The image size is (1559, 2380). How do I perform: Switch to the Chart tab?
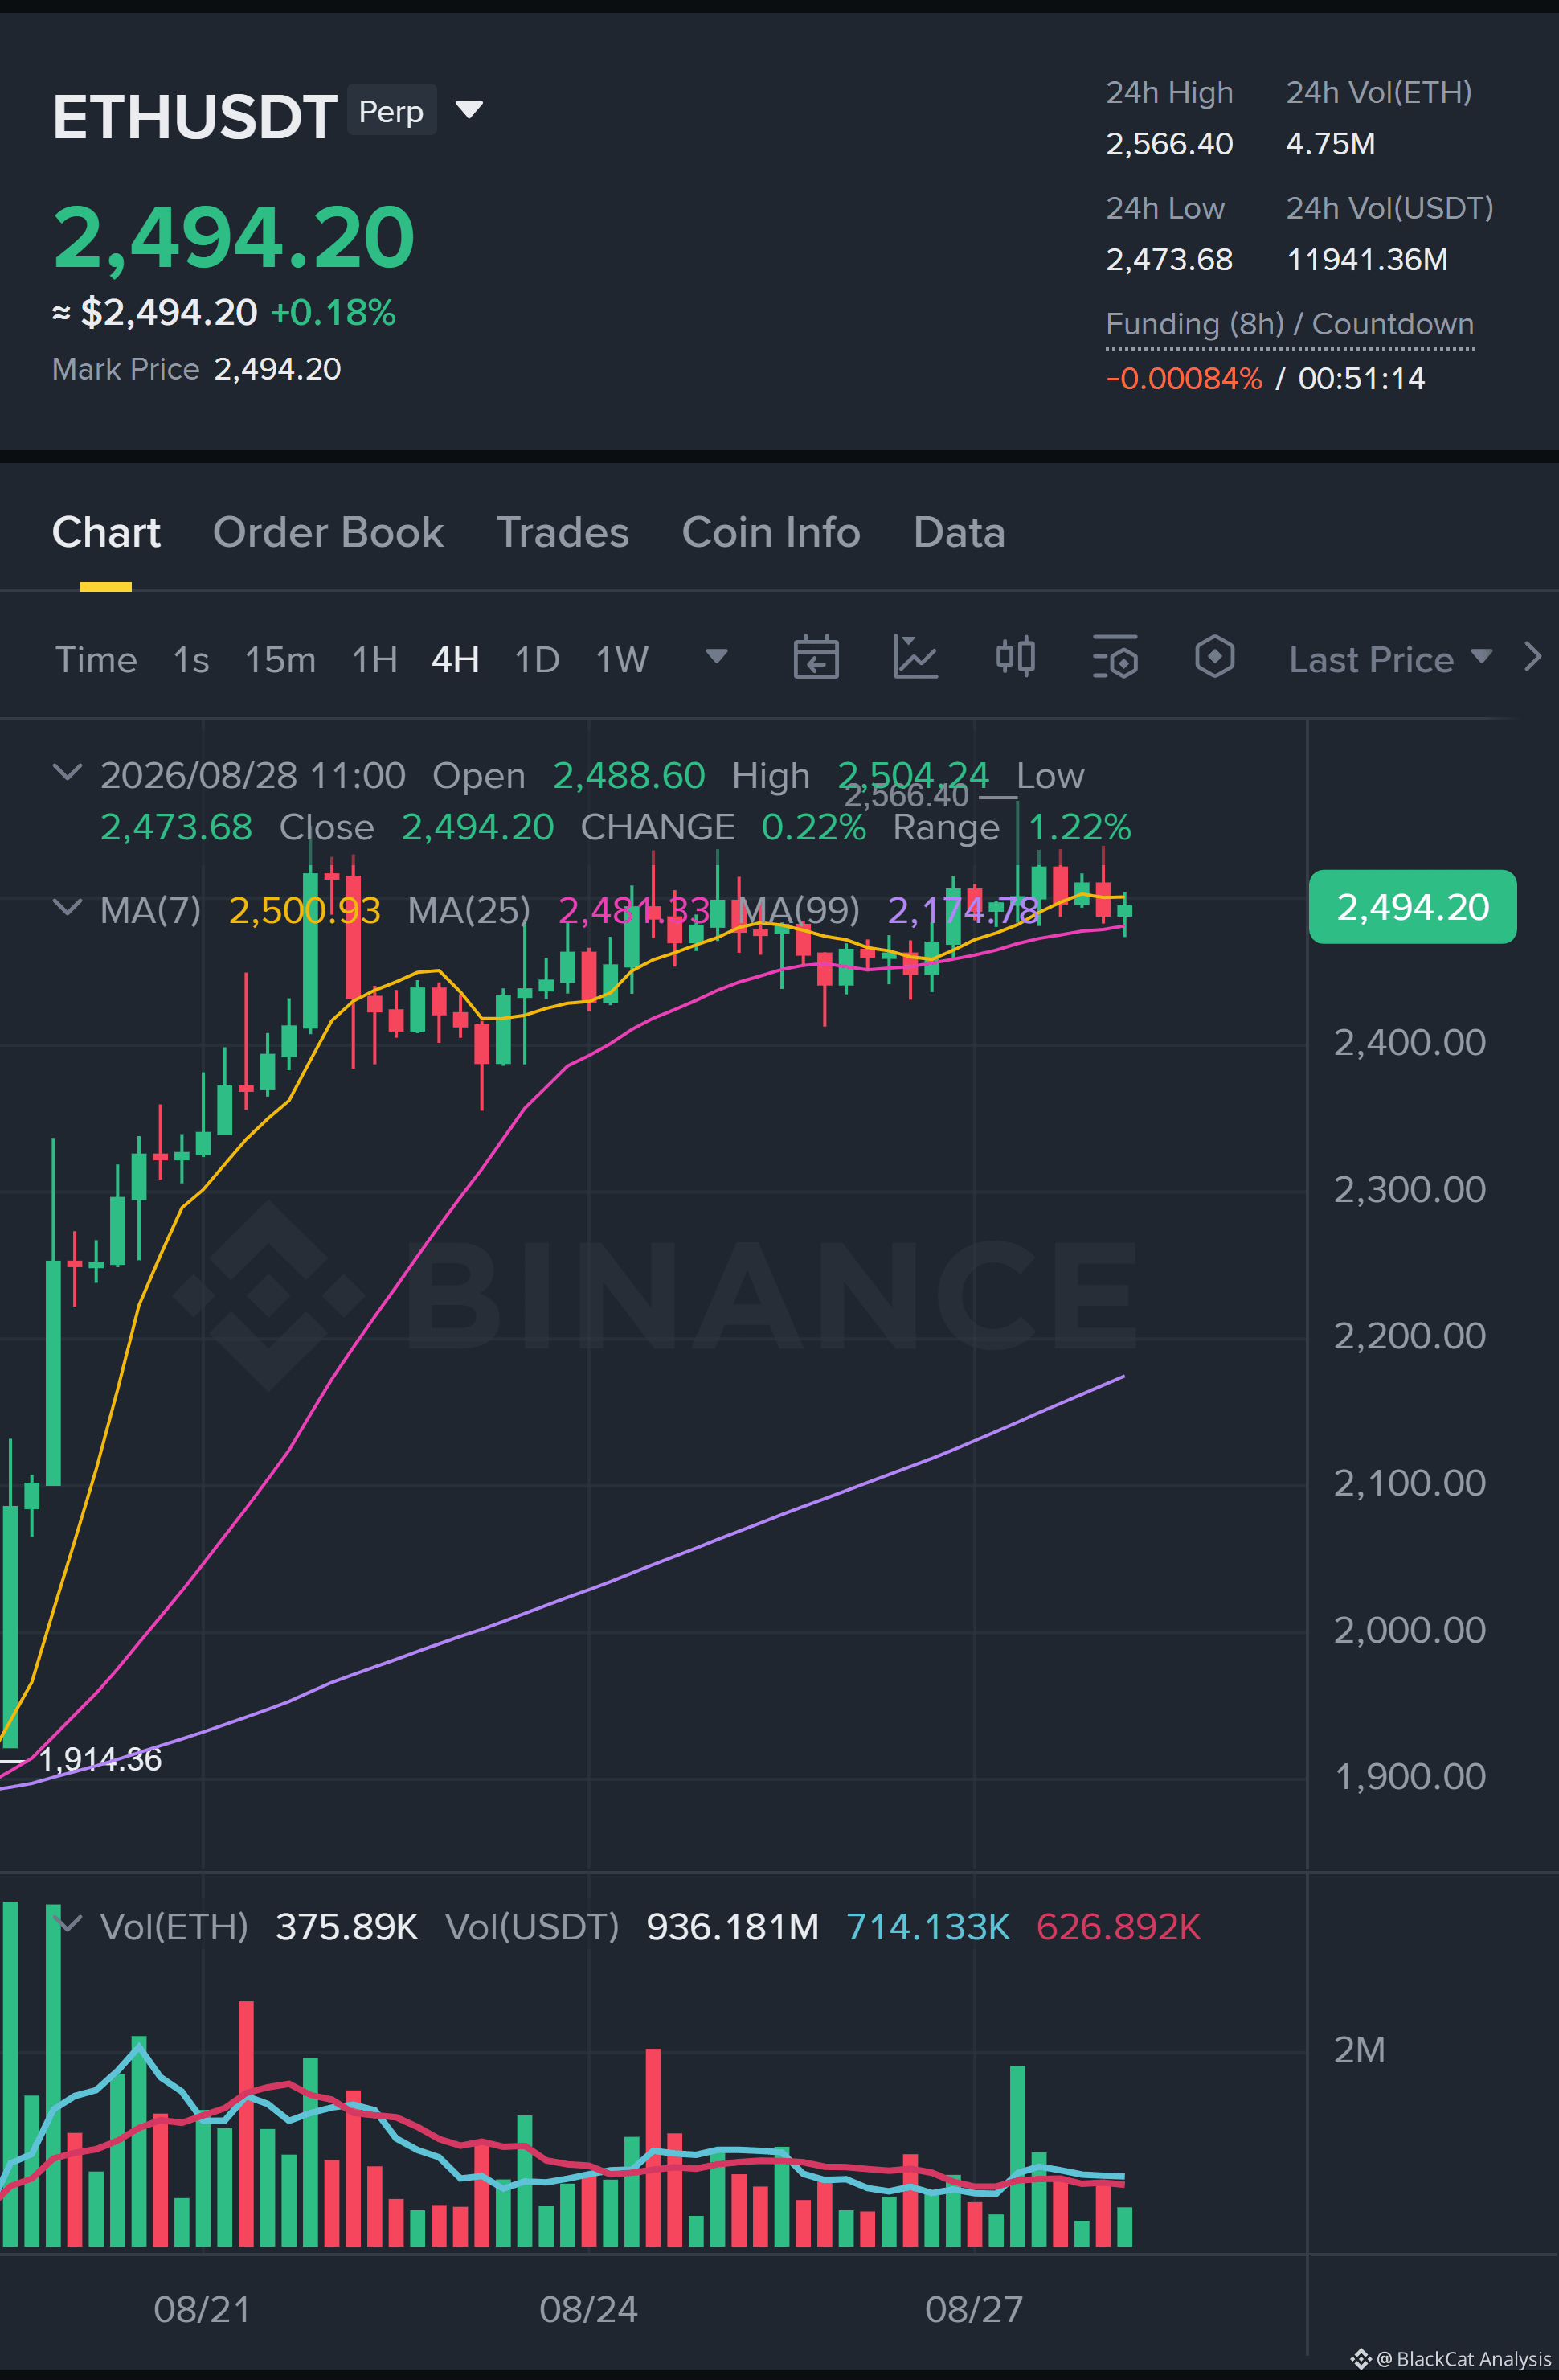click(106, 532)
